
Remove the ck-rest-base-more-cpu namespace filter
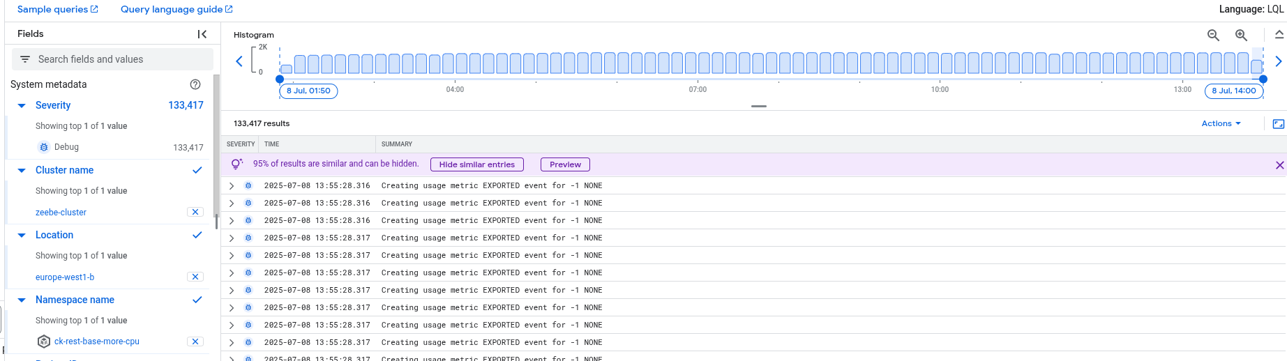pos(195,341)
